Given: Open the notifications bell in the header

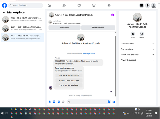Looking at the screenshot, I should (x=148, y=5).
